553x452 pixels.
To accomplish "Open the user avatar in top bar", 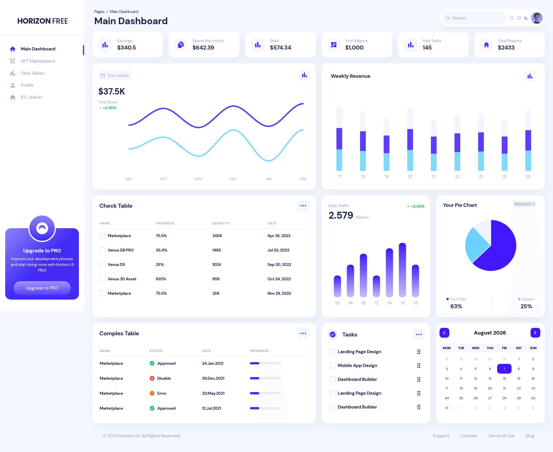I will (x=537, y=18).
